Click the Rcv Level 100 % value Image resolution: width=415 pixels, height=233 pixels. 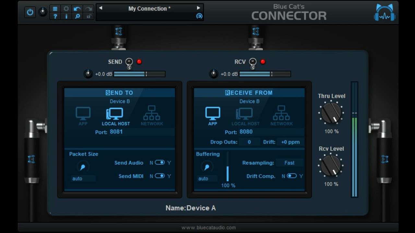pos(331,184)
